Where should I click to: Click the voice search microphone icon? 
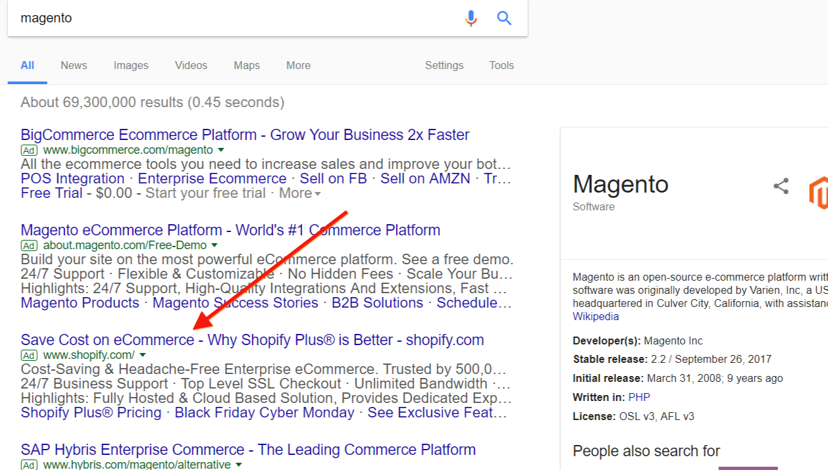pyautogui.click(x=471, y=18)
